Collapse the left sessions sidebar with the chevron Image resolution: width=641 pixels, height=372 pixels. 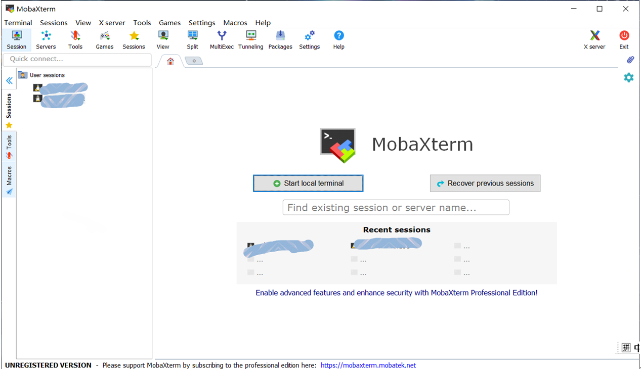coord(9,80)
